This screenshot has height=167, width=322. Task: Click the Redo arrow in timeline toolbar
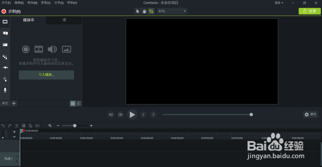tap(10, 126)
